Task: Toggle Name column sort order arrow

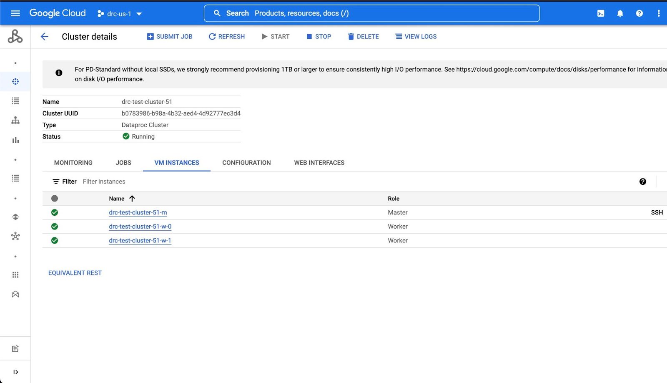Action: coord(132,199)
